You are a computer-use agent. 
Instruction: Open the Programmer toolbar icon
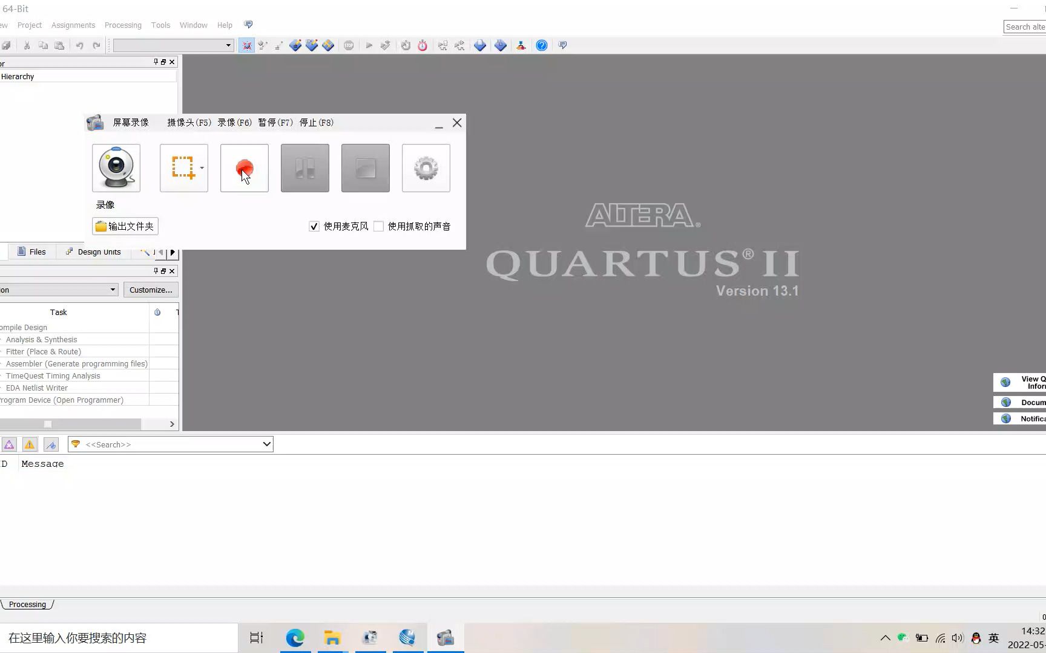pyautogui.click(x=521, y=45)
